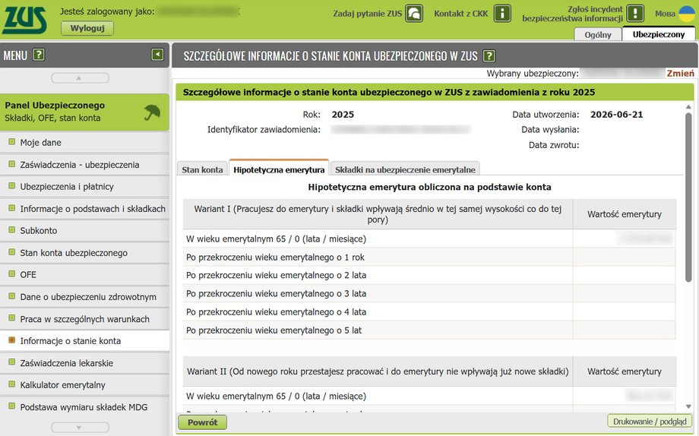699x436 pixels.
Task: Click the ZUS logo
Action: (24, 20)
